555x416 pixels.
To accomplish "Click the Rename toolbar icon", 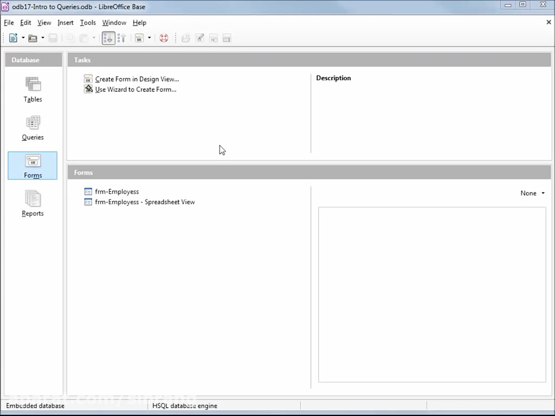I will tap(227, 38).
